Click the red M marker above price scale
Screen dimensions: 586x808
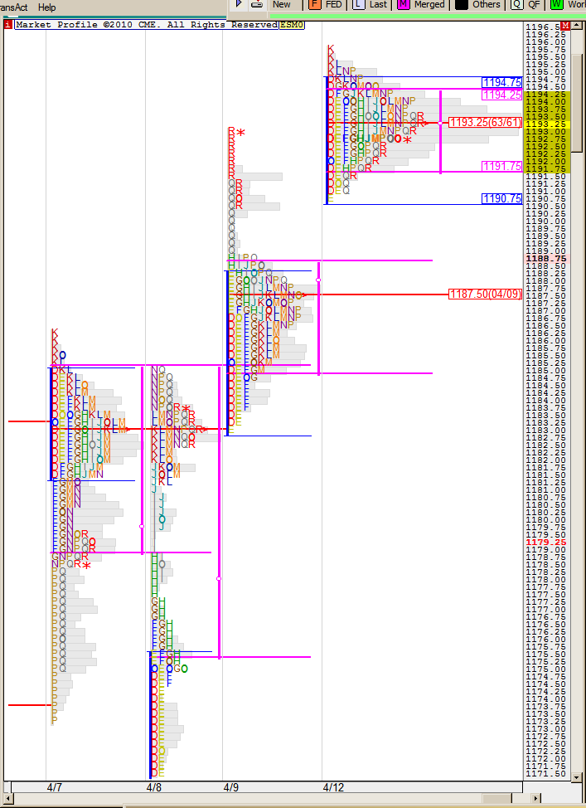click(564, 26)
